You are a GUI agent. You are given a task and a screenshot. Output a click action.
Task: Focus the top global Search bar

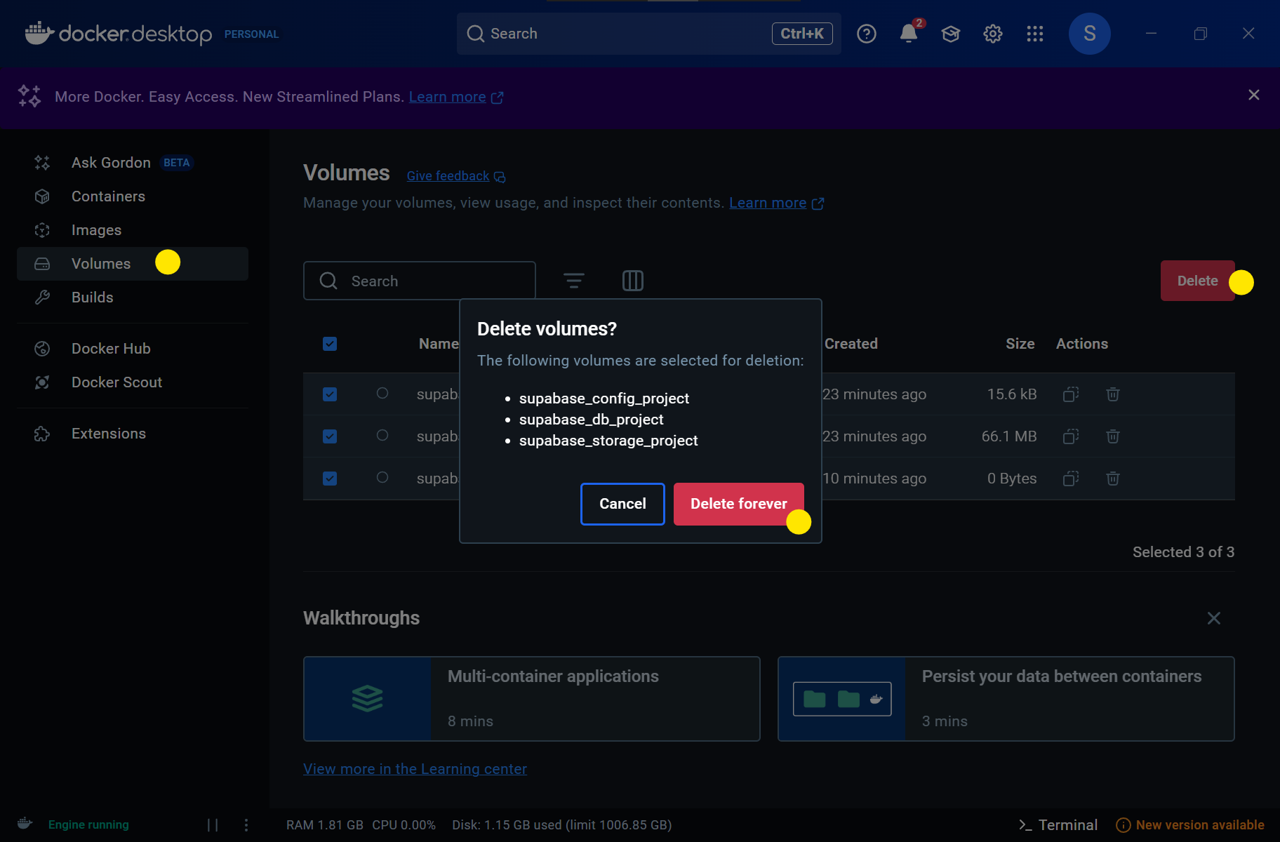[x=649, y=34]
